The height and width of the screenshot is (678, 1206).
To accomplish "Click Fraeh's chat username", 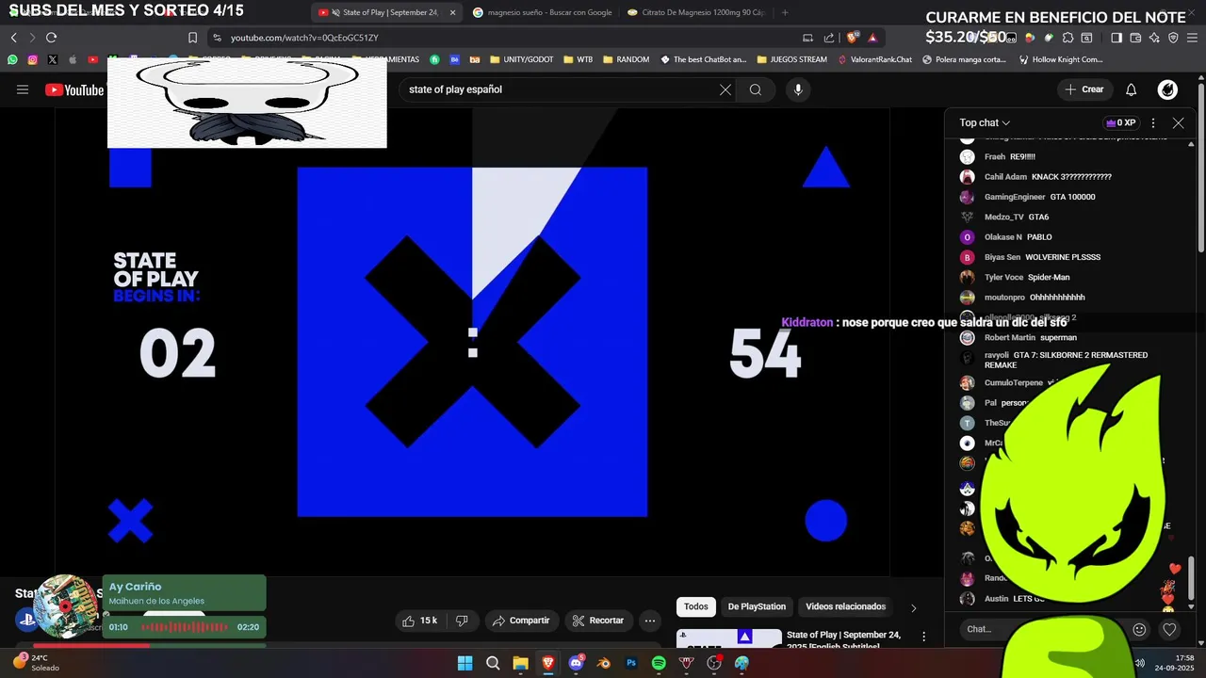I will click(x=995, y=156).
